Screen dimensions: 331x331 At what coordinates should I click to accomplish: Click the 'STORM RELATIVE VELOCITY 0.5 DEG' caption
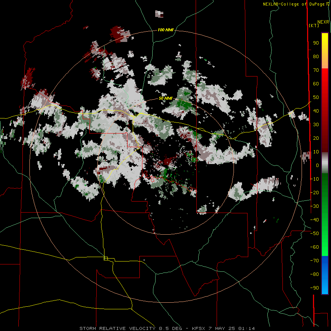[x=131, y=328]
